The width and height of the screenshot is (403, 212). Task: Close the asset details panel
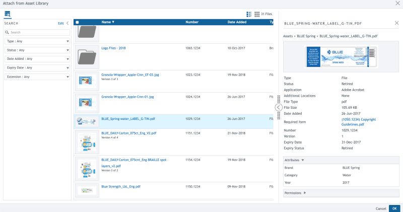click(x=396, y=23)
